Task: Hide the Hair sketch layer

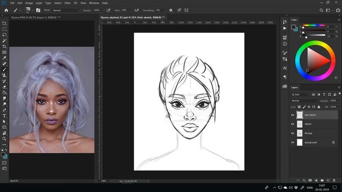Action: 293,115
